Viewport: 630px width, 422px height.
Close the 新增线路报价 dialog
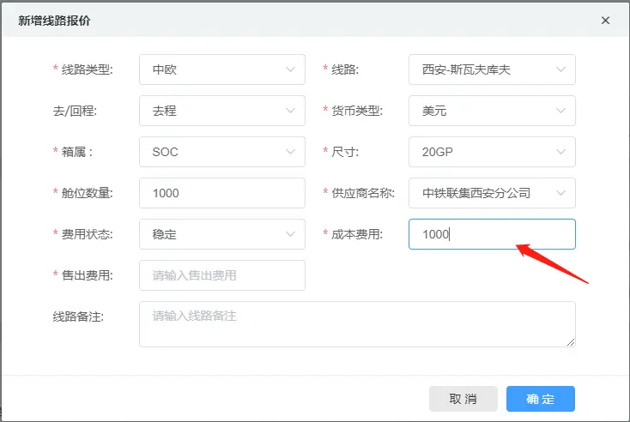click(605, 21)
